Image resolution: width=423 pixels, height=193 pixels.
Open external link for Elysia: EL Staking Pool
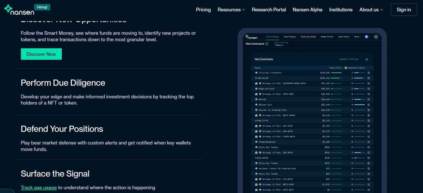click(x=369, y=110)
